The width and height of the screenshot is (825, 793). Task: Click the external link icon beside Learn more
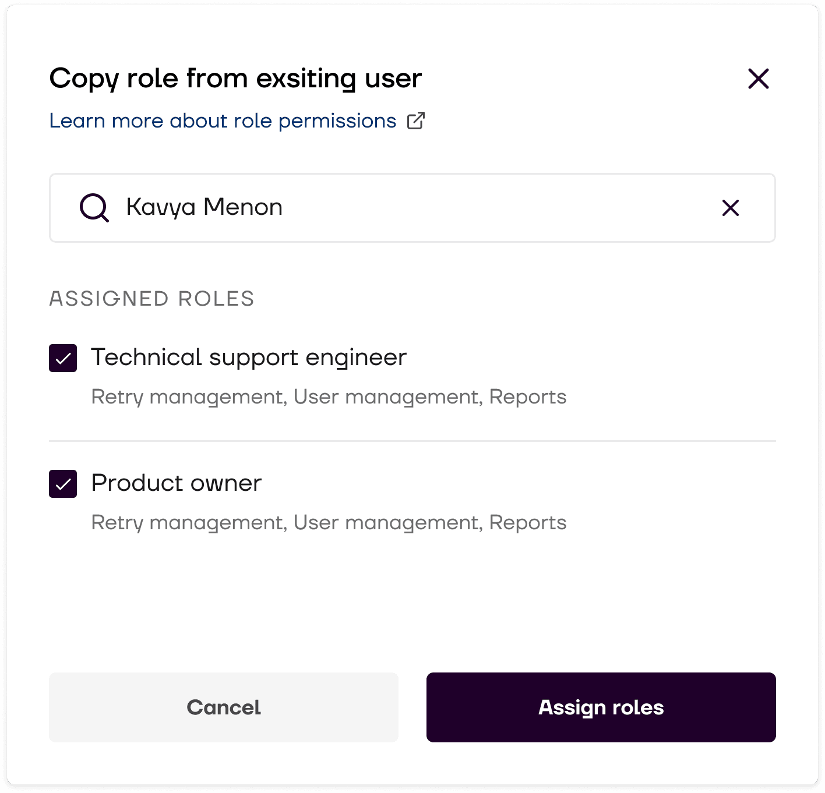(416, 121)
